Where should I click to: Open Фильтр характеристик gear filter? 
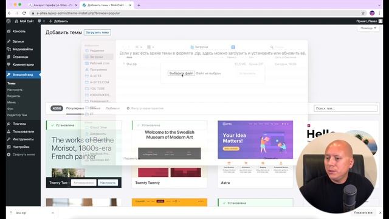145,108
